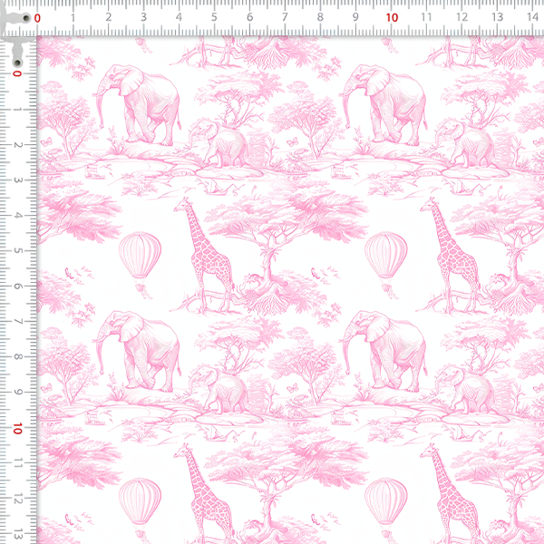Viewport: 544px width, 544px height.
Task: Click the number 4 on the horizontal ruler
Action: pos(179,17)
